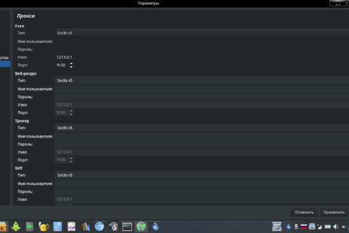Increase the Узел port 9150 with stepper
Viewport: 349px width, 233px height.
[x=72, y=63]
